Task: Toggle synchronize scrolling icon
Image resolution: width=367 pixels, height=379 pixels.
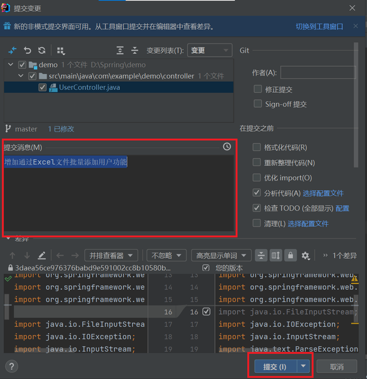Action: coord(275,255)
